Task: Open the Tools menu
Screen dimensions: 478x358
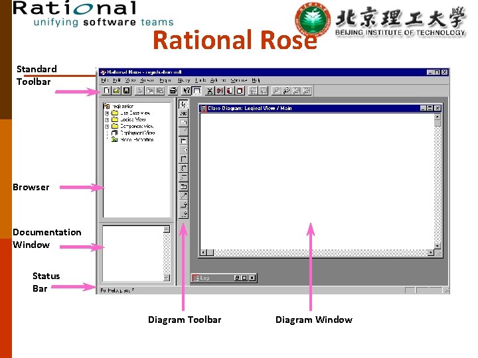Action: point(200,80)
